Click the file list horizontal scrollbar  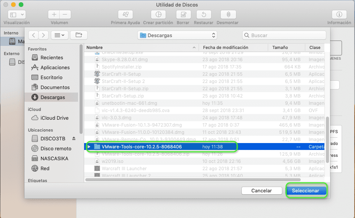point(193,180)
